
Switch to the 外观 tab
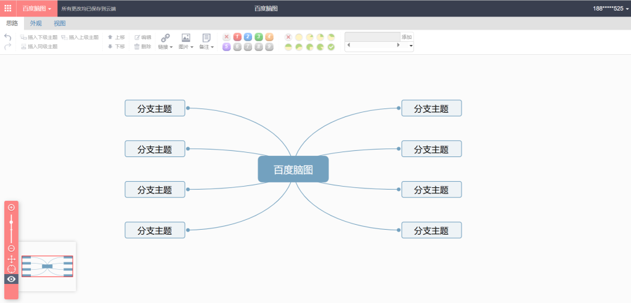tap(36, 23)
